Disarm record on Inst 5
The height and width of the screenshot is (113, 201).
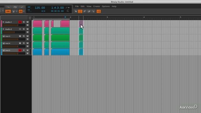coord(20,50)
